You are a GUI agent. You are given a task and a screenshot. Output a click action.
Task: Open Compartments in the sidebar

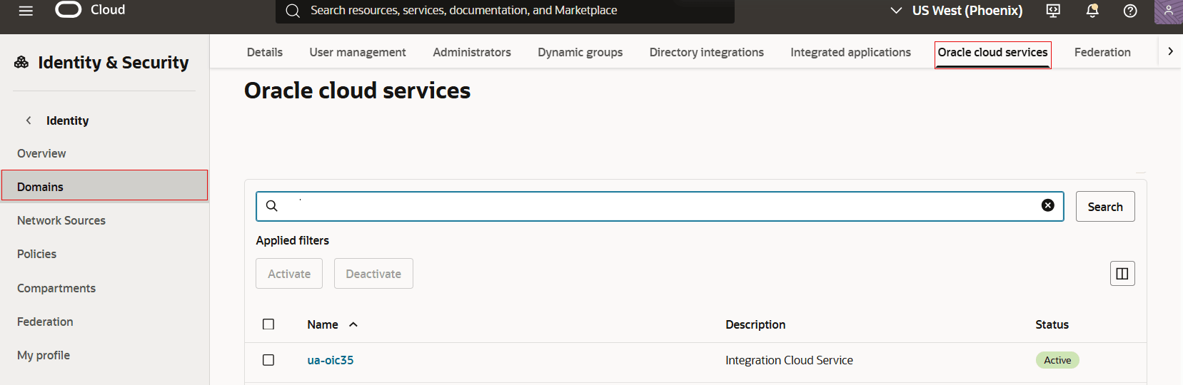point(56,288)
